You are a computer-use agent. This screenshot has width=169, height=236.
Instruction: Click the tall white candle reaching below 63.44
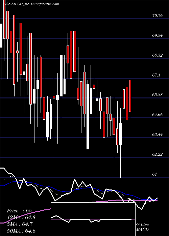coord(88,117)
